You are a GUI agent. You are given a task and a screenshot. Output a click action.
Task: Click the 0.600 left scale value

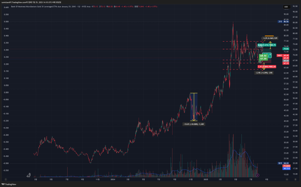coord(6,7)
